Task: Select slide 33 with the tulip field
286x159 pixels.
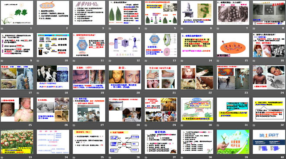Action: tap(17, 142)
